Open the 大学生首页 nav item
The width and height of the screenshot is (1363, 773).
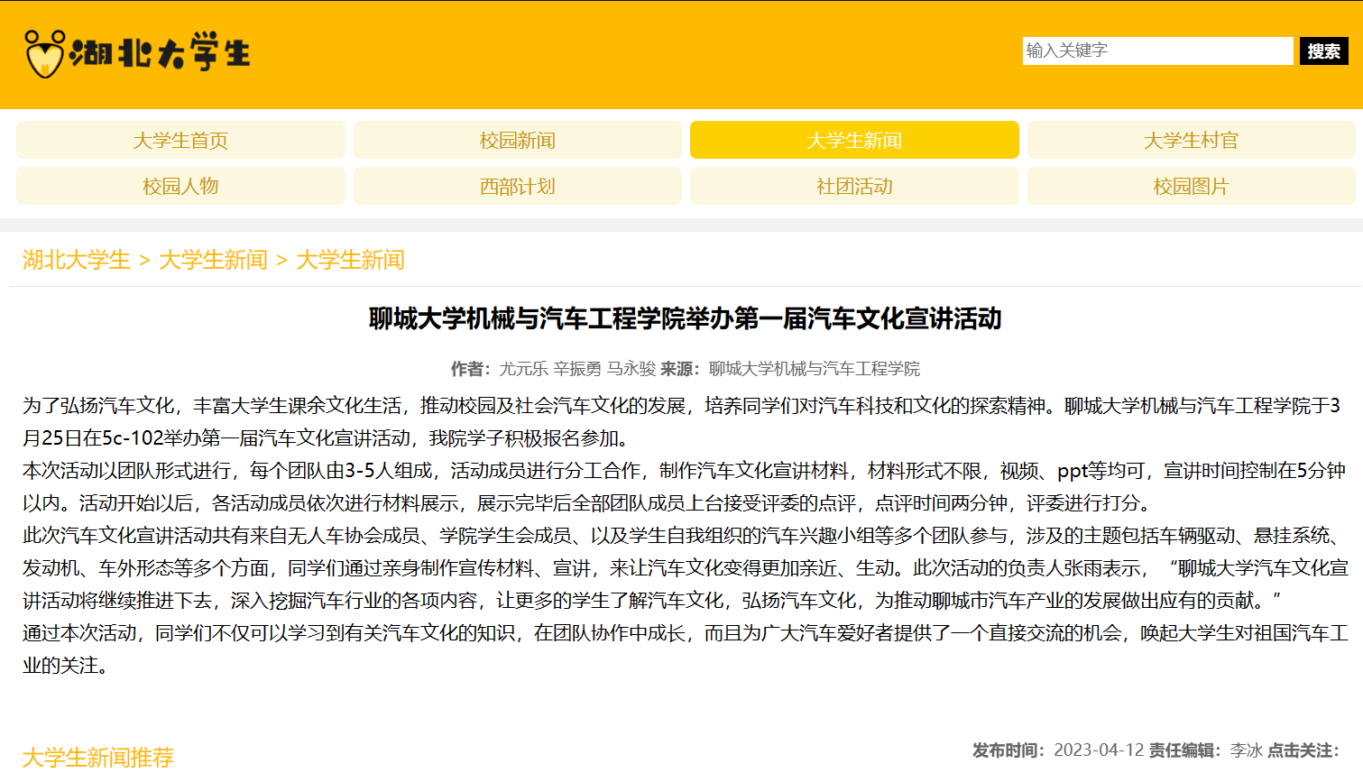(180, 141)
